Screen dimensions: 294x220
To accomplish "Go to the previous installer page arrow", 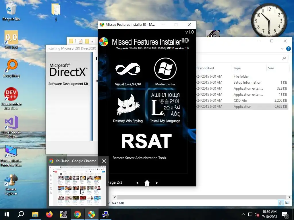I will tap(138, 183).
